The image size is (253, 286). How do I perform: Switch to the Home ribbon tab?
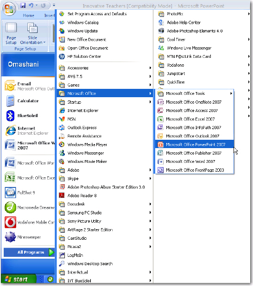pyautogui.click(x=28, y=16)
